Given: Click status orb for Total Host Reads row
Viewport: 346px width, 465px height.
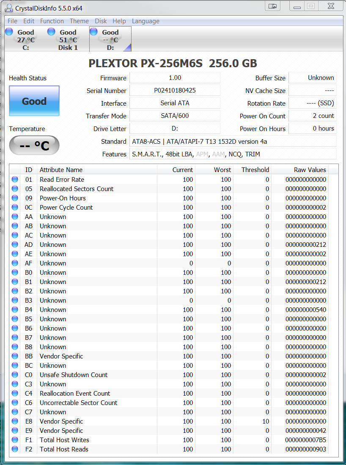Looking at the screenshot, I should click(15, 449).
